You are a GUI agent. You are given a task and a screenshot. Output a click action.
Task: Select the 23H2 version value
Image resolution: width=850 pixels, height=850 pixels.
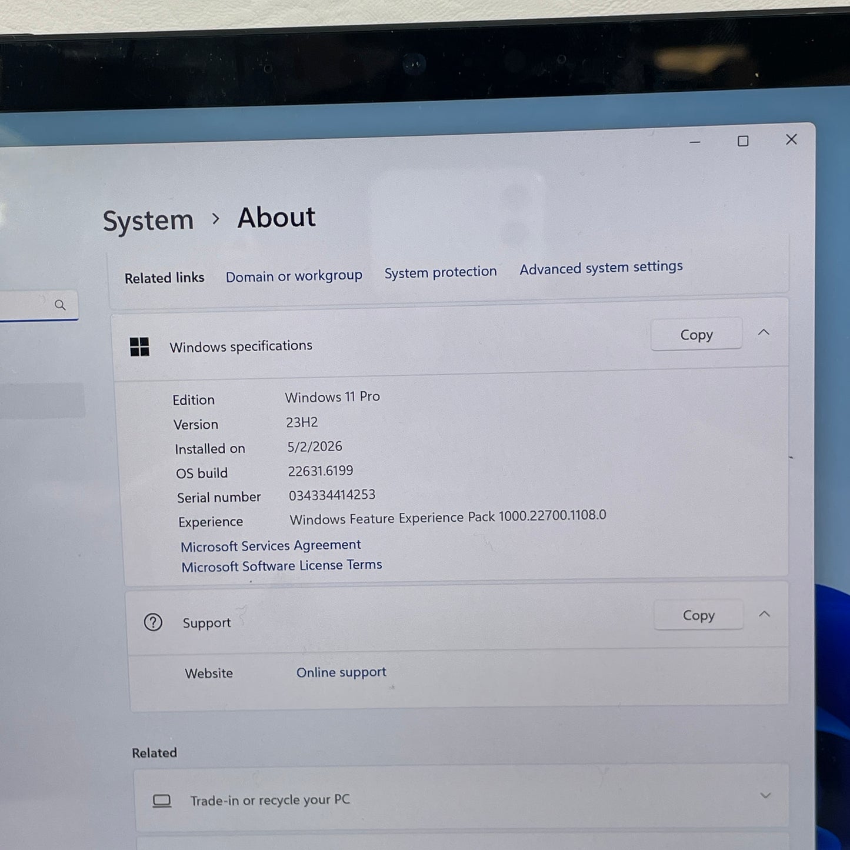302,422
